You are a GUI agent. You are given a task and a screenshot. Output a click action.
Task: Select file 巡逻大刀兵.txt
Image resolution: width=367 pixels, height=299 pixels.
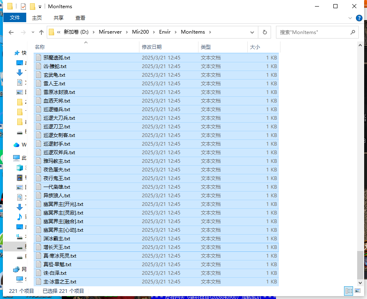(x=156, y=118)
